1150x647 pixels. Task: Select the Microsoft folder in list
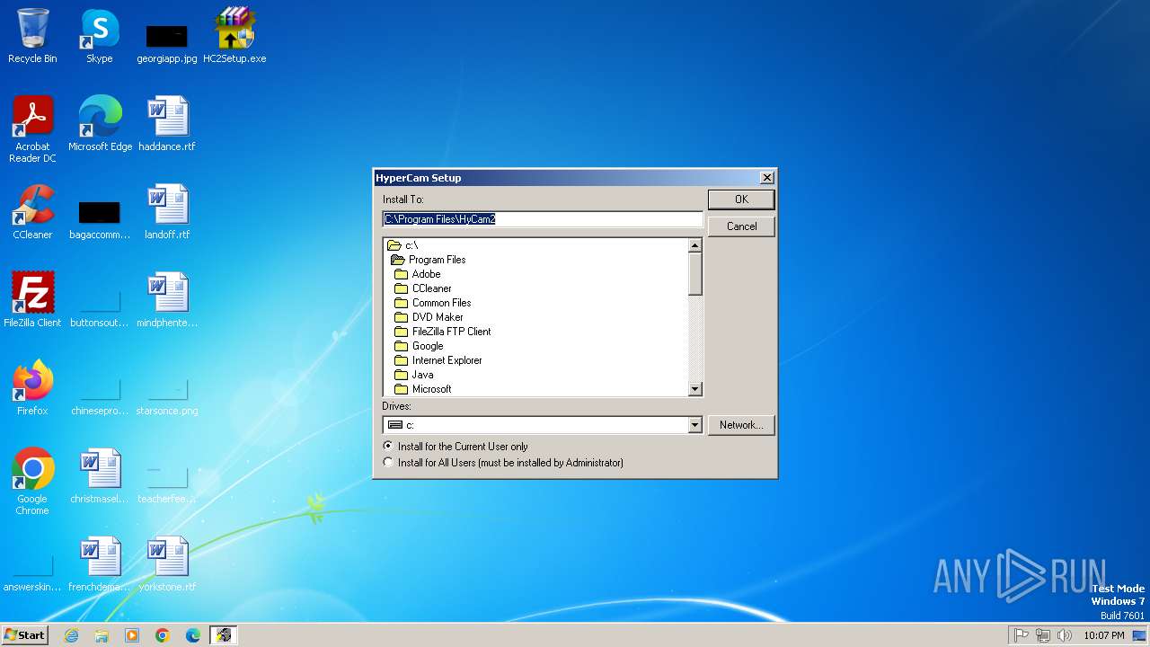click(x=423, y=389)
